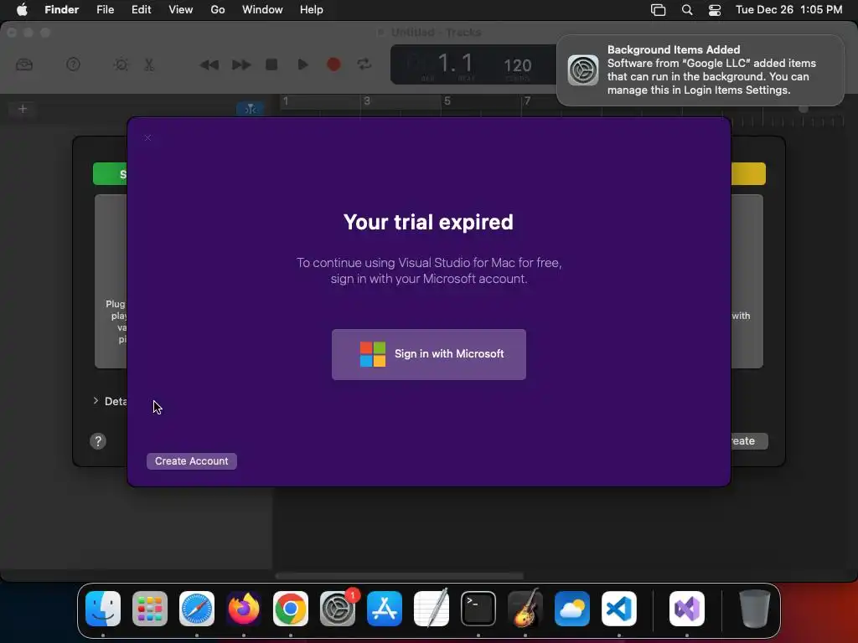Click the Create Account button

tap(192, 461)
